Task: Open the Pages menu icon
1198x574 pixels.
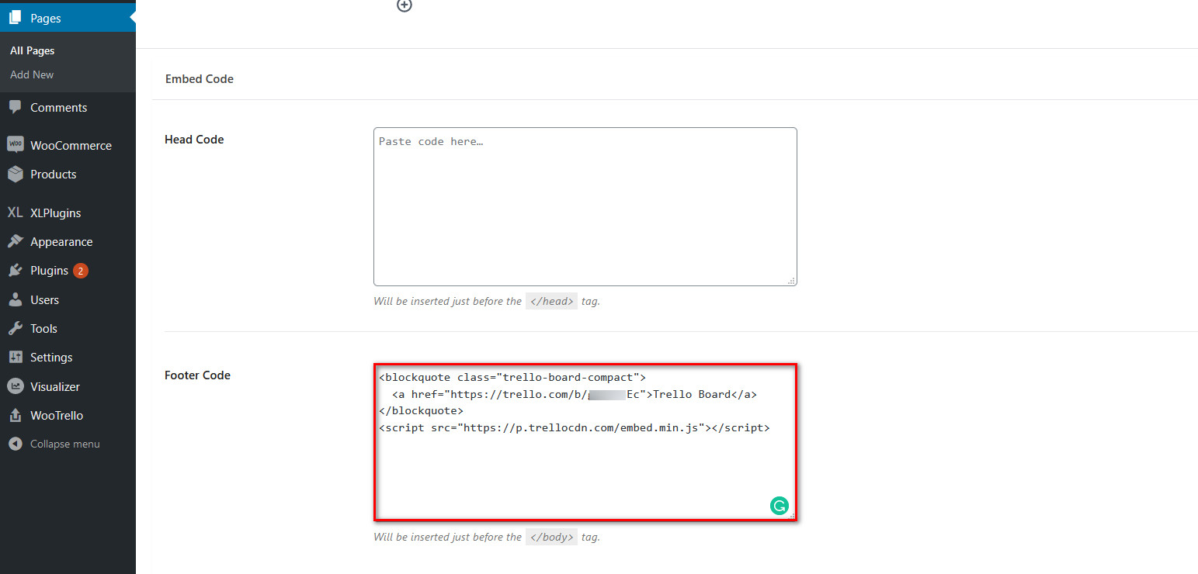Action: pos(16,18)
